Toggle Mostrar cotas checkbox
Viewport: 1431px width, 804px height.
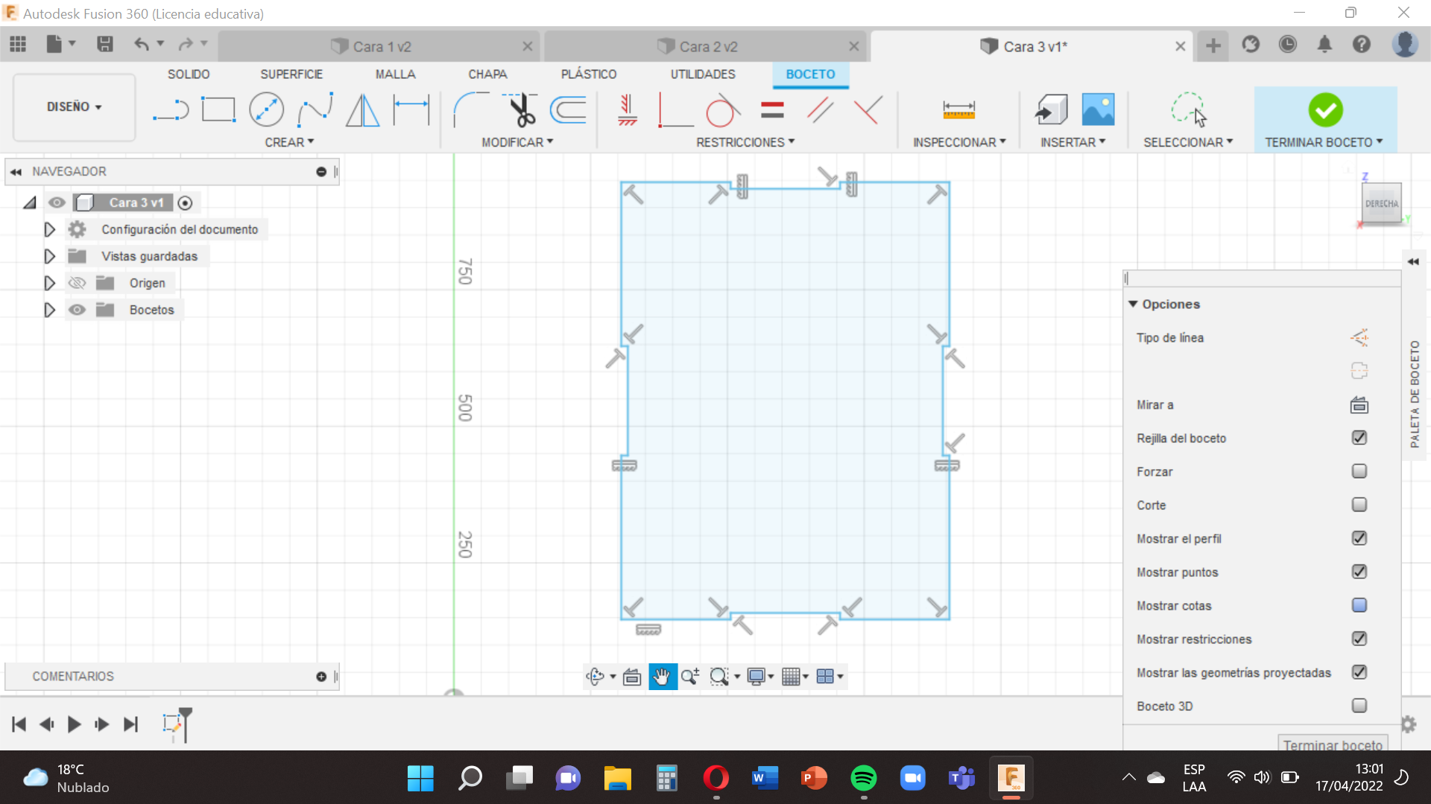(1359, 605)
